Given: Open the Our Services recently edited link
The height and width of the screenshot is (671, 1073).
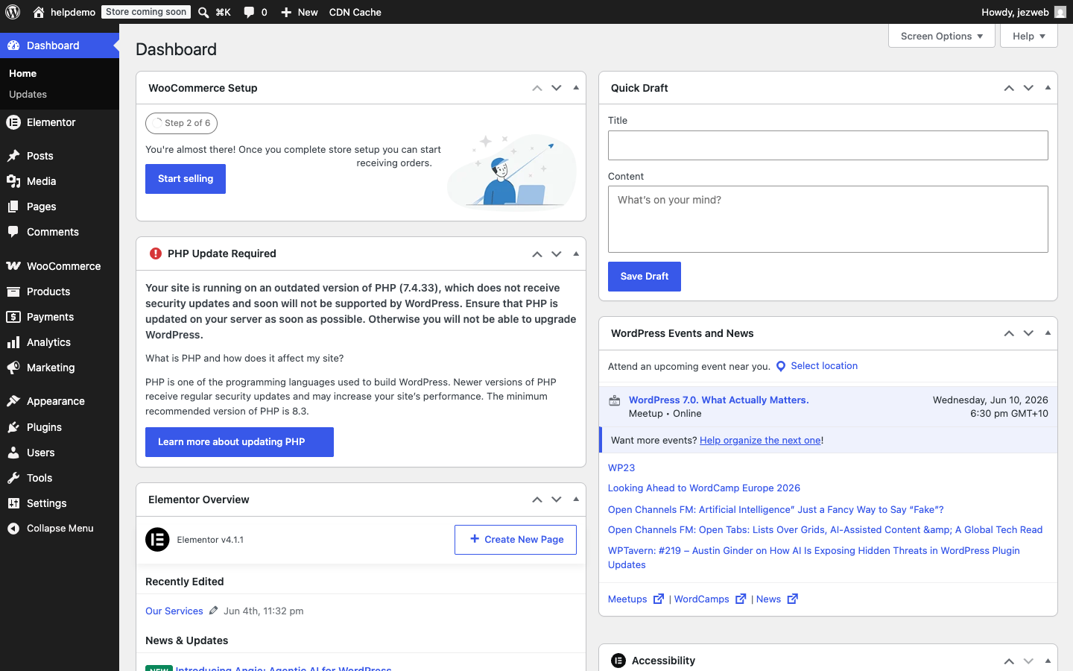Looking at the screenshot, I should coord(174,611).
